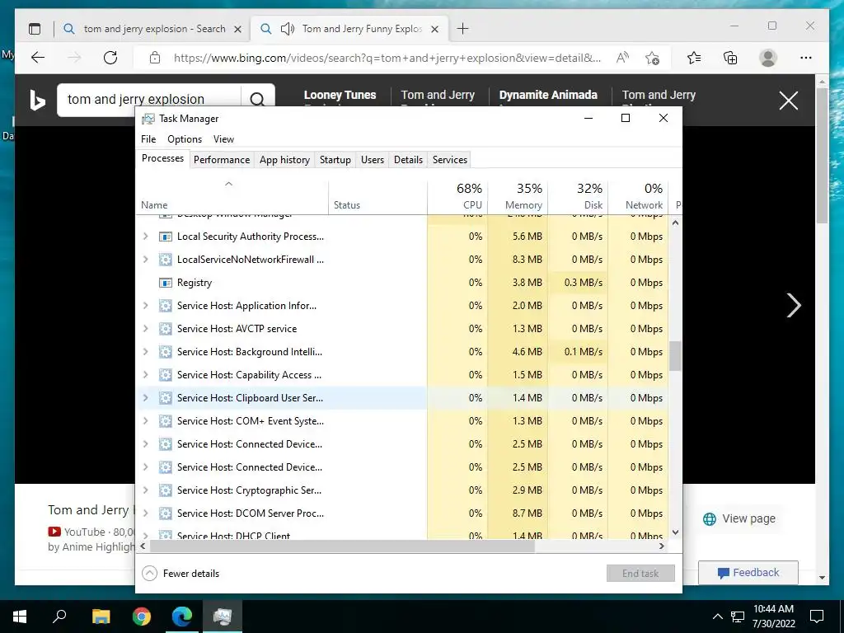Add page to favorites star-plus icon
844x633 pixels.
653,58
